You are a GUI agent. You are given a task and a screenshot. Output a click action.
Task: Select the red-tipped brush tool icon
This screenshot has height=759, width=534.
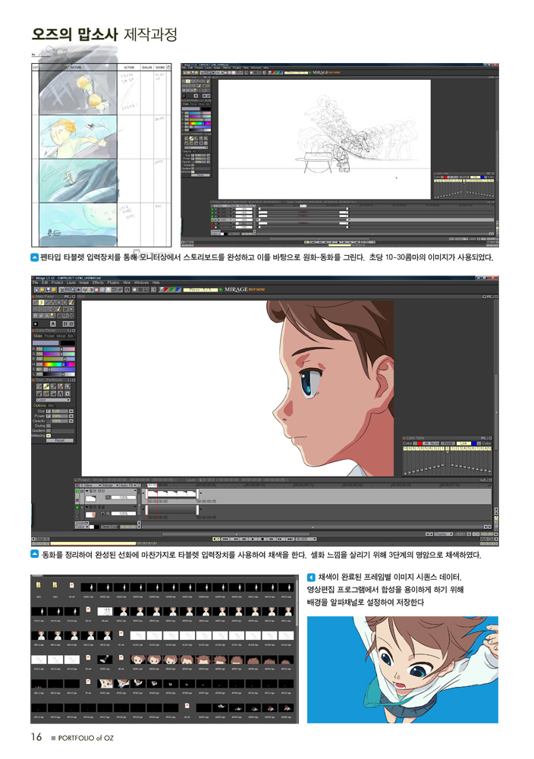pos(61,386)
